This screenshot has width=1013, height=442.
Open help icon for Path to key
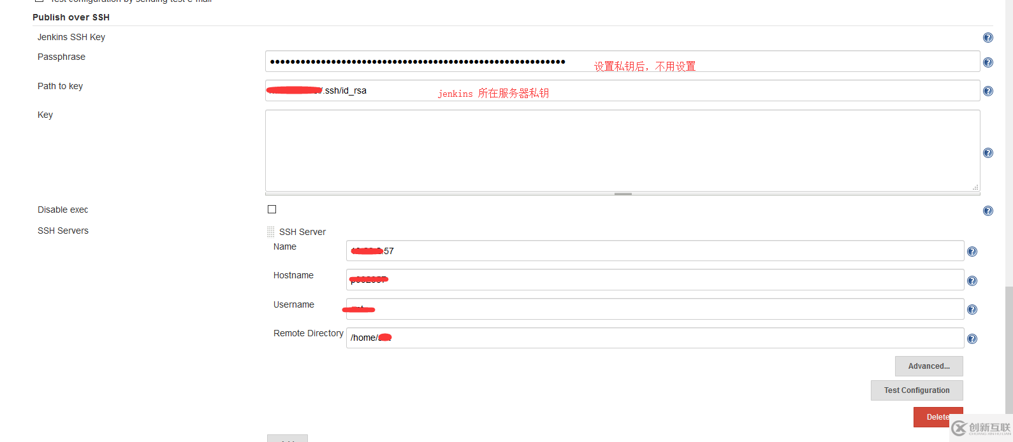click(x=987, y=91)
